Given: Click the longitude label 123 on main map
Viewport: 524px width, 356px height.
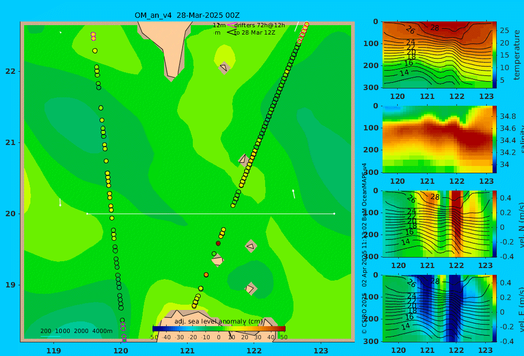Looking at the screenshot, I should [321, 351].
